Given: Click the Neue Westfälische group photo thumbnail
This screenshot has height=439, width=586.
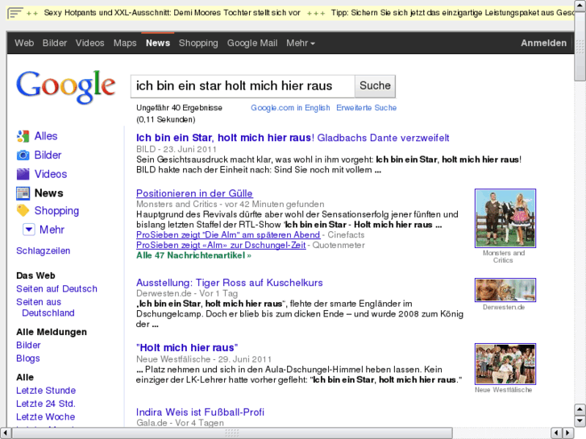Looking at the screenshot, I should pos(505,364).
